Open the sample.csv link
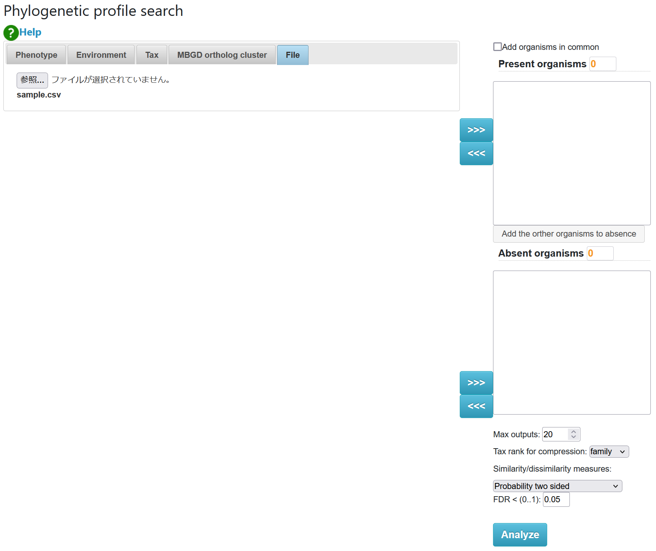Screen dimensions: 656x551 (39, 95)
